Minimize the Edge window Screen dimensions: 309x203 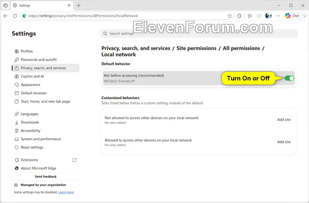[279, 5]
